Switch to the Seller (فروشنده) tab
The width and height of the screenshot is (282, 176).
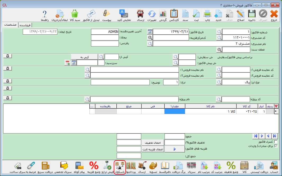click(x=25, y=25)
